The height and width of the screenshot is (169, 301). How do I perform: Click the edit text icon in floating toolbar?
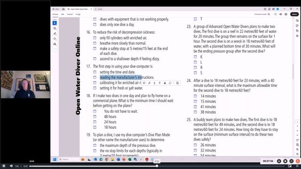[178, 83]
